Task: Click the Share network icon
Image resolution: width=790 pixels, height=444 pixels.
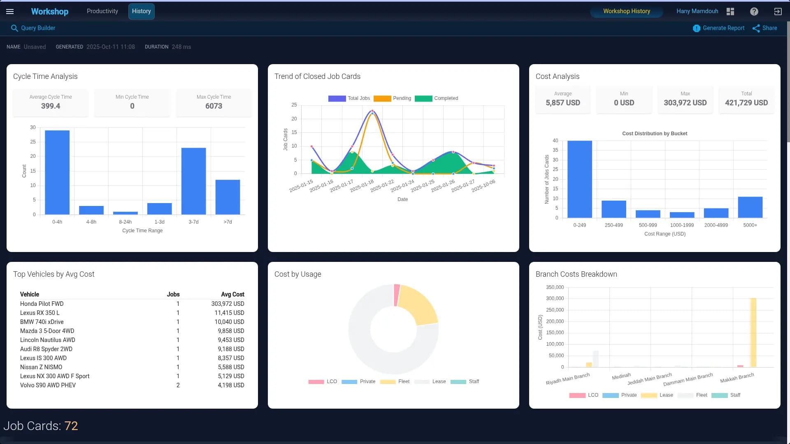Action: click(x=756, y=28)
